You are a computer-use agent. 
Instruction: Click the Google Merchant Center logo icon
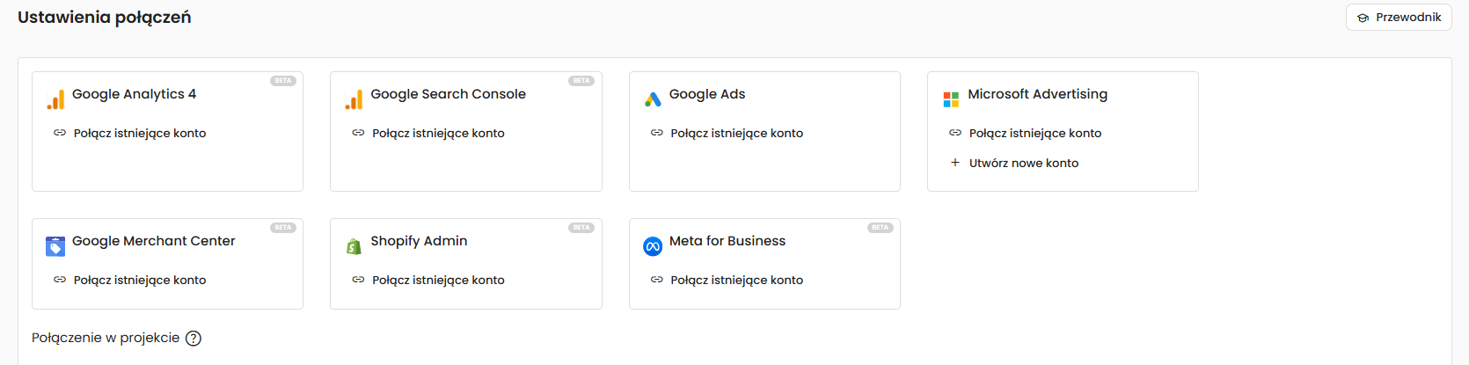tap(55, 246)
